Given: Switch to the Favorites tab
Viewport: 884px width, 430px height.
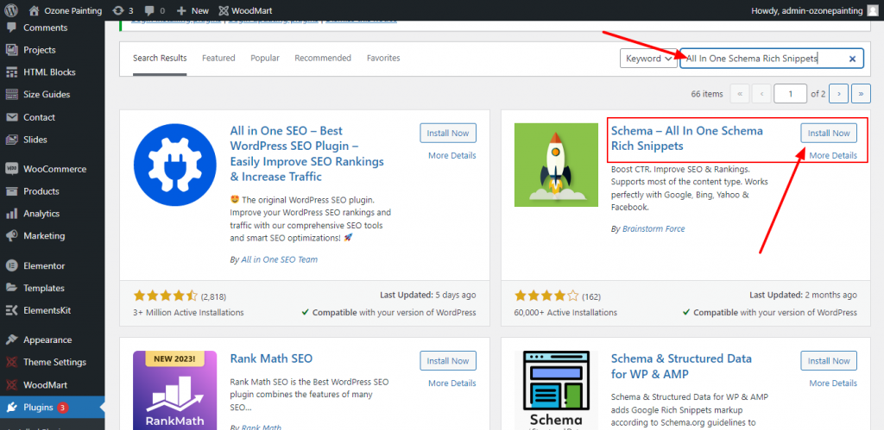Looking at the screenshot, I should (383, 58).
